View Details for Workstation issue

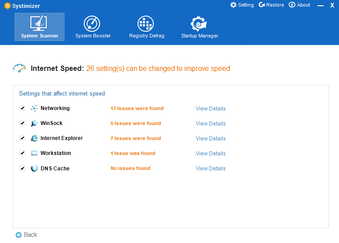(211, 154)
